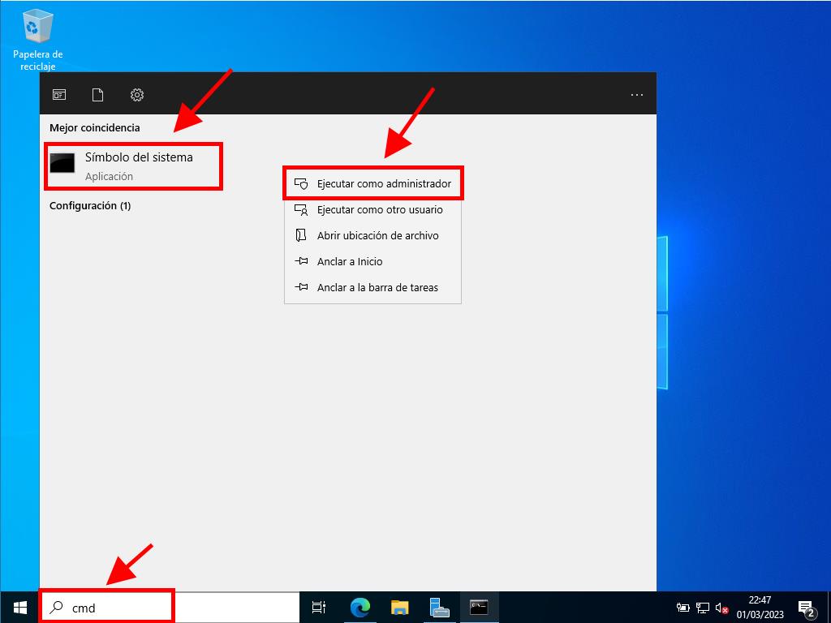Click the muted volume tray icon

(720, 608)
